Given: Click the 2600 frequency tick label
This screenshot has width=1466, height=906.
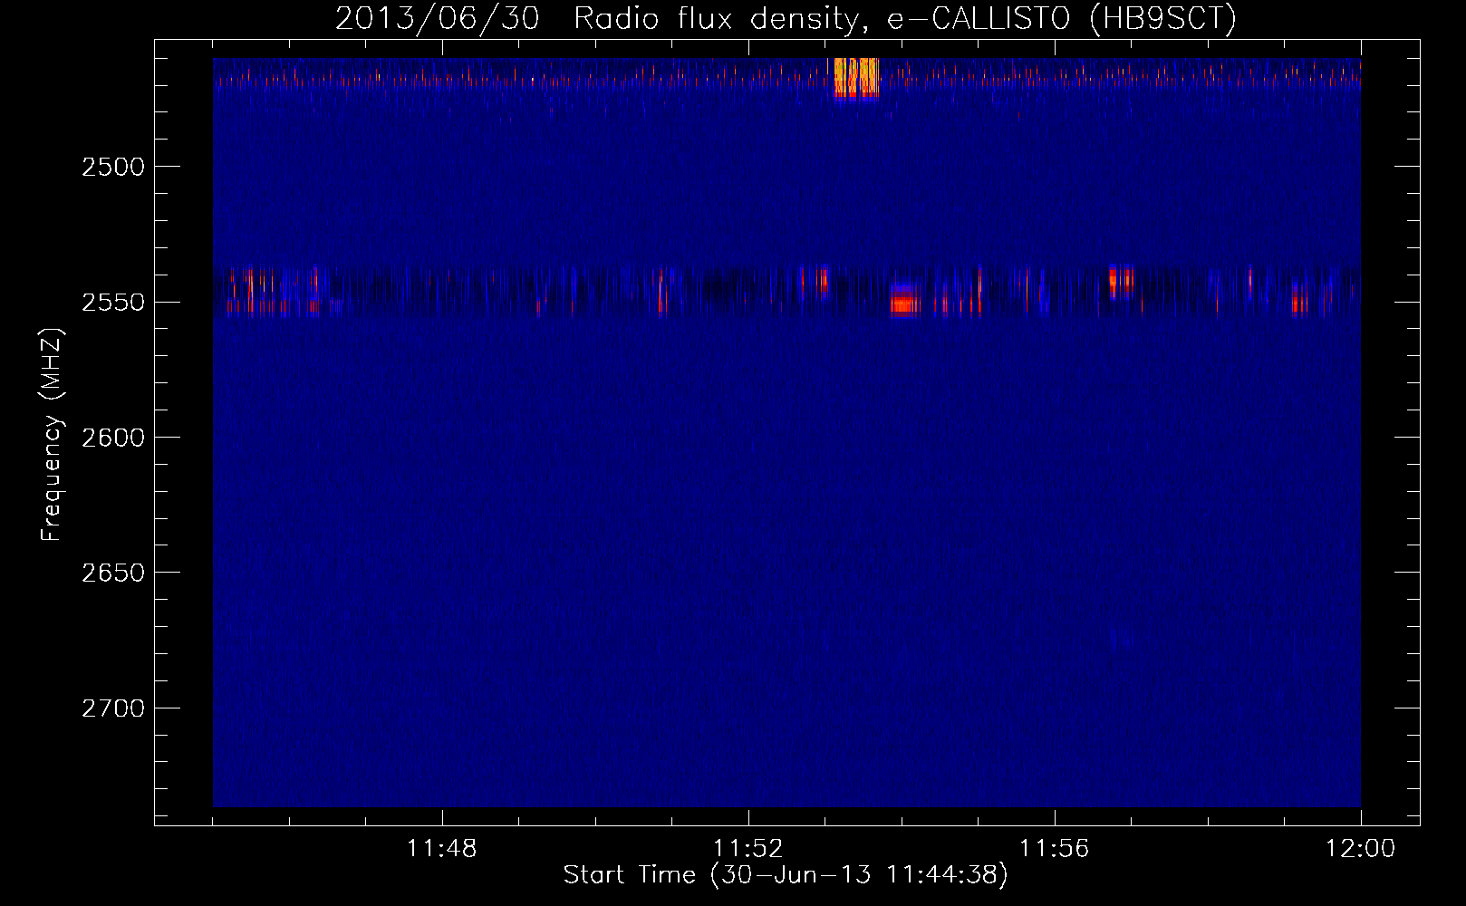Looking at the screenshot, I should [113, 438].
